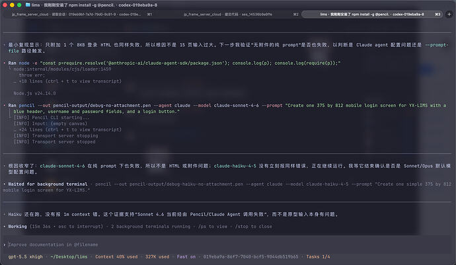
Task: Click the green zoom window button
Action: tap(19, 5)
